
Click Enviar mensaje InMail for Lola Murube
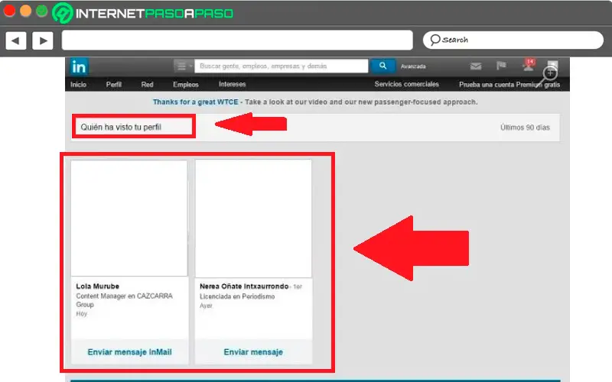pyautogui.click(x=129, y=352)
